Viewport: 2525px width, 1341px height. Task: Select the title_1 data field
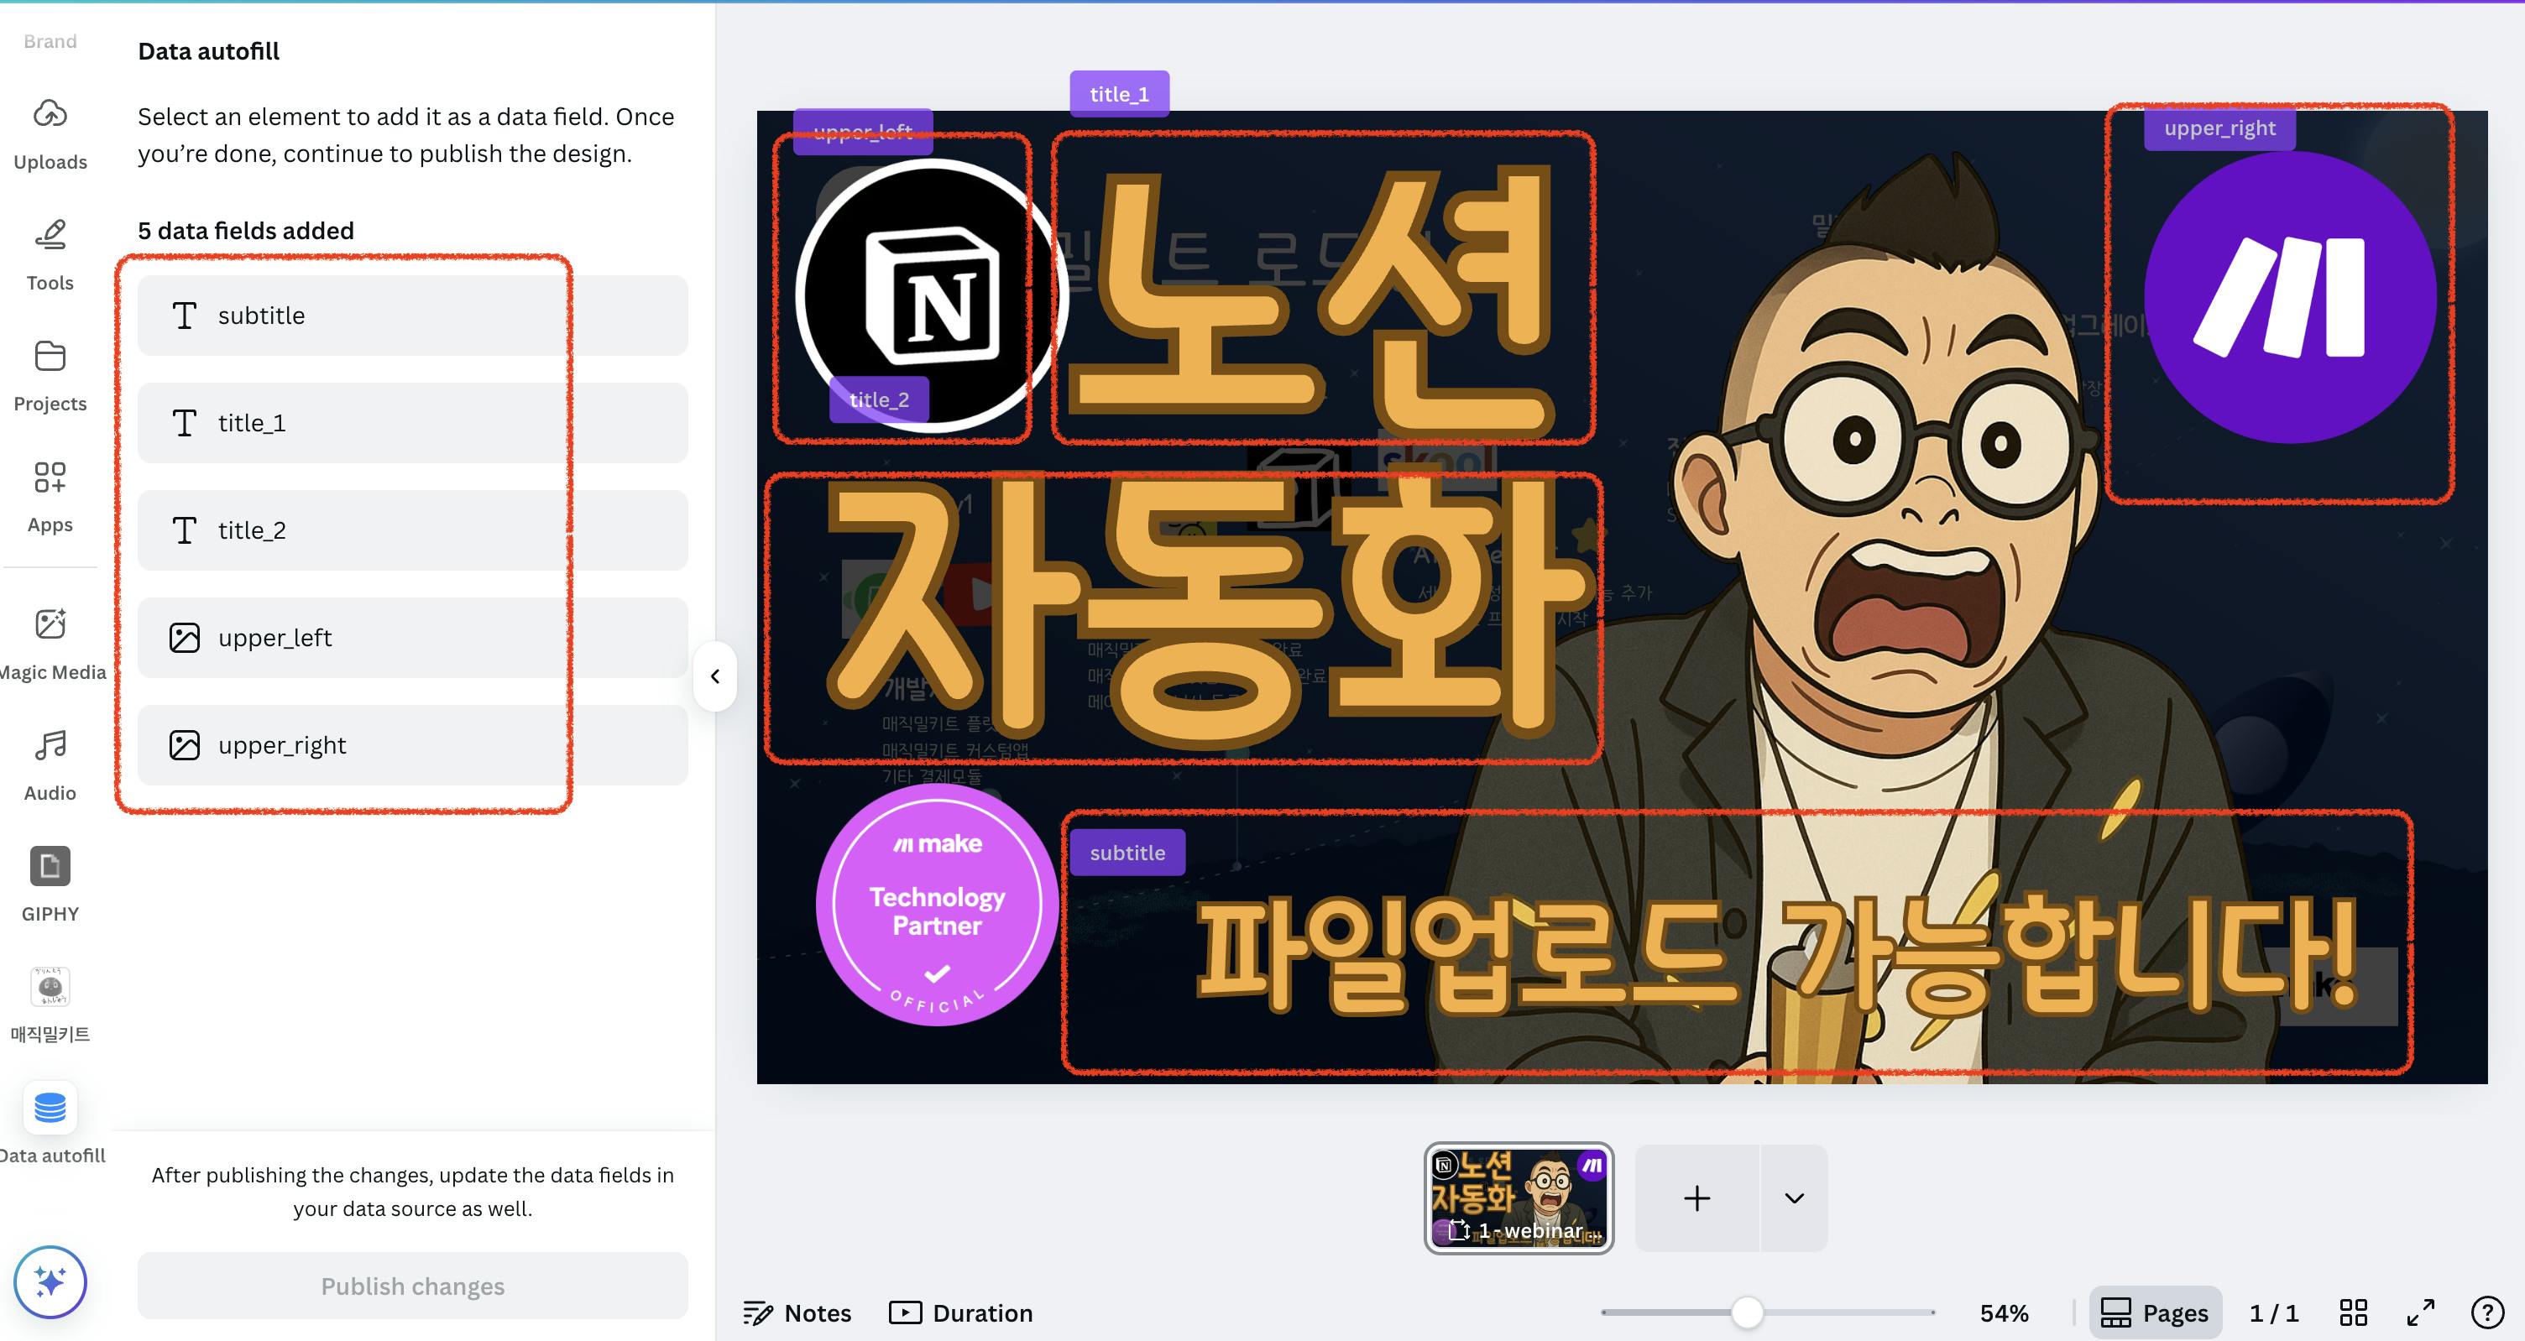point(413,422)
